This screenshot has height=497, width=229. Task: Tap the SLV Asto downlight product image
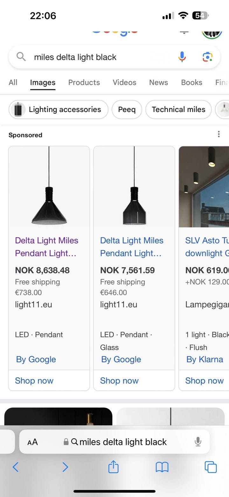[204, 187]
